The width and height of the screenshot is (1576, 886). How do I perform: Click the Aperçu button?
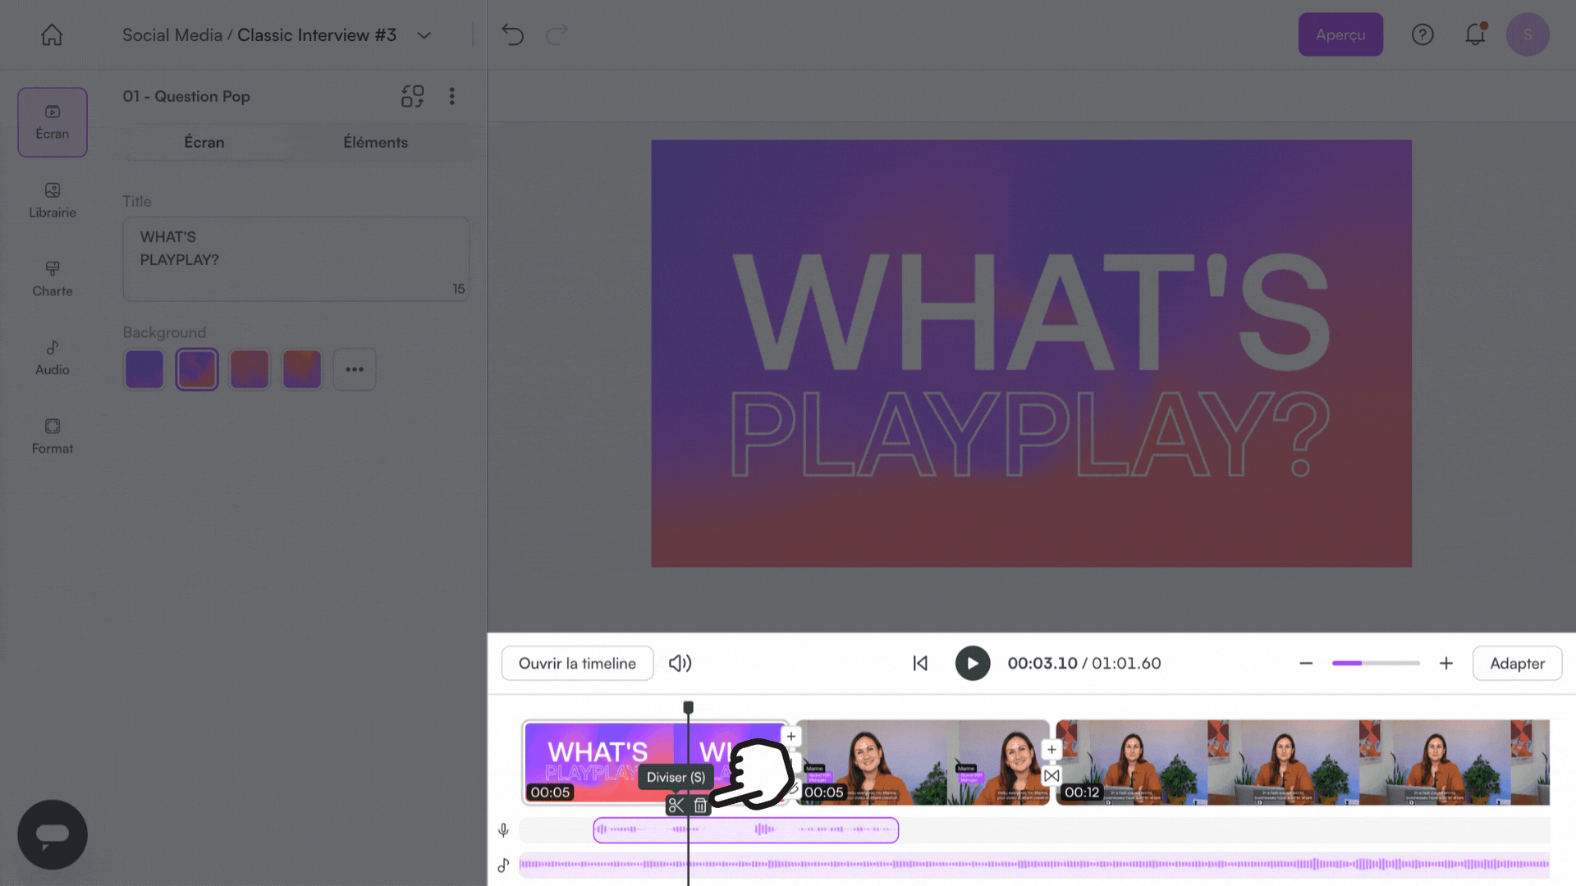pos(1340,34)
